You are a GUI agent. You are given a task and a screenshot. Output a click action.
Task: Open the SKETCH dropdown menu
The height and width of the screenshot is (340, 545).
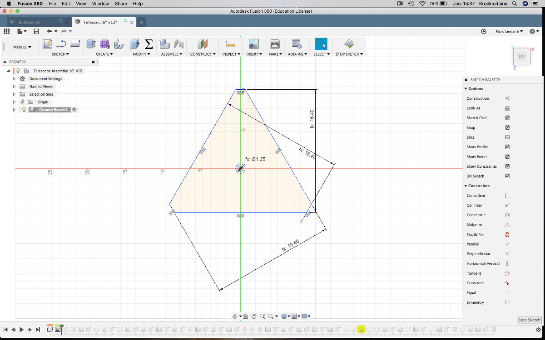(60, 54)
